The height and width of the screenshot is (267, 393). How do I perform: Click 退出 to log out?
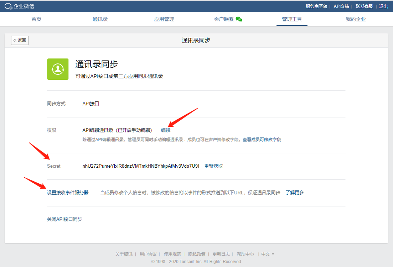coord(383,6)
